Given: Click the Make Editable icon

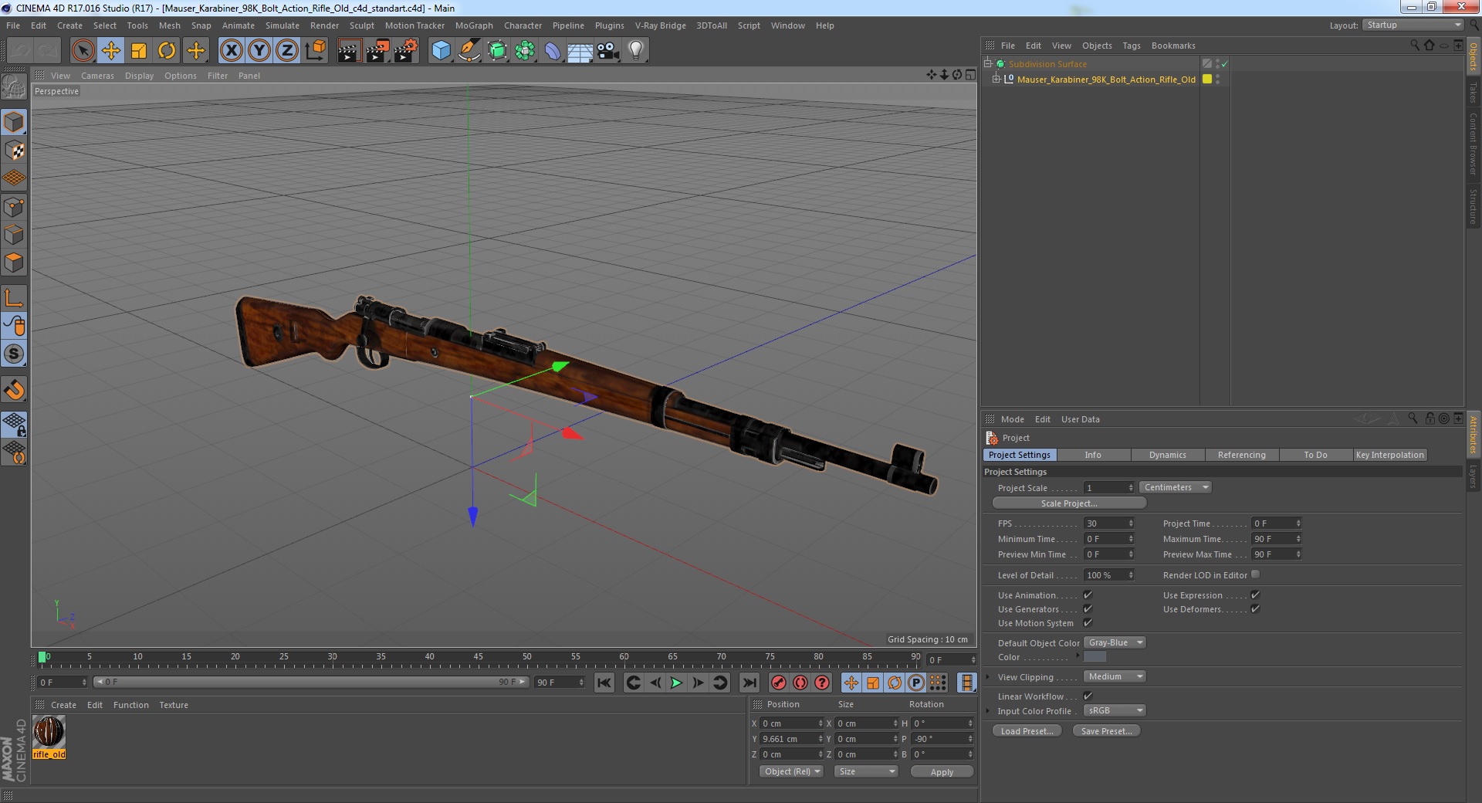Looking at the screenshot, I should pos(14,87).
